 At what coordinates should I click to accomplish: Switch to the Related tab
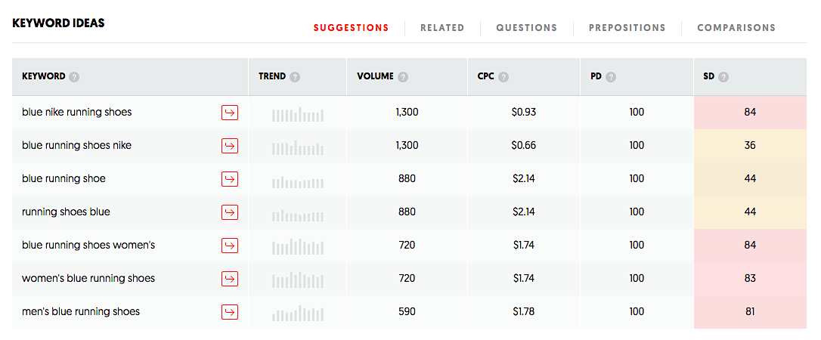click(x=442, y=28)
